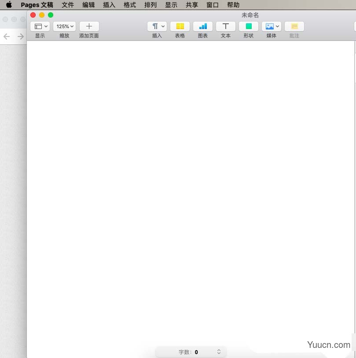Open the 共享 menu
Viewport: 356px width, 358px height.
tap(192, 5)
